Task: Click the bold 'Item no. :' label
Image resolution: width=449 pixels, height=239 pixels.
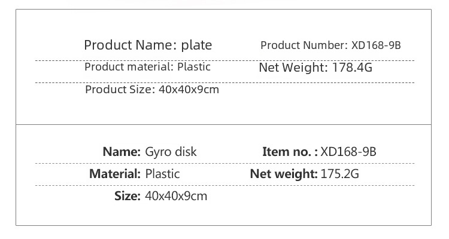Action: pos(290,152)
